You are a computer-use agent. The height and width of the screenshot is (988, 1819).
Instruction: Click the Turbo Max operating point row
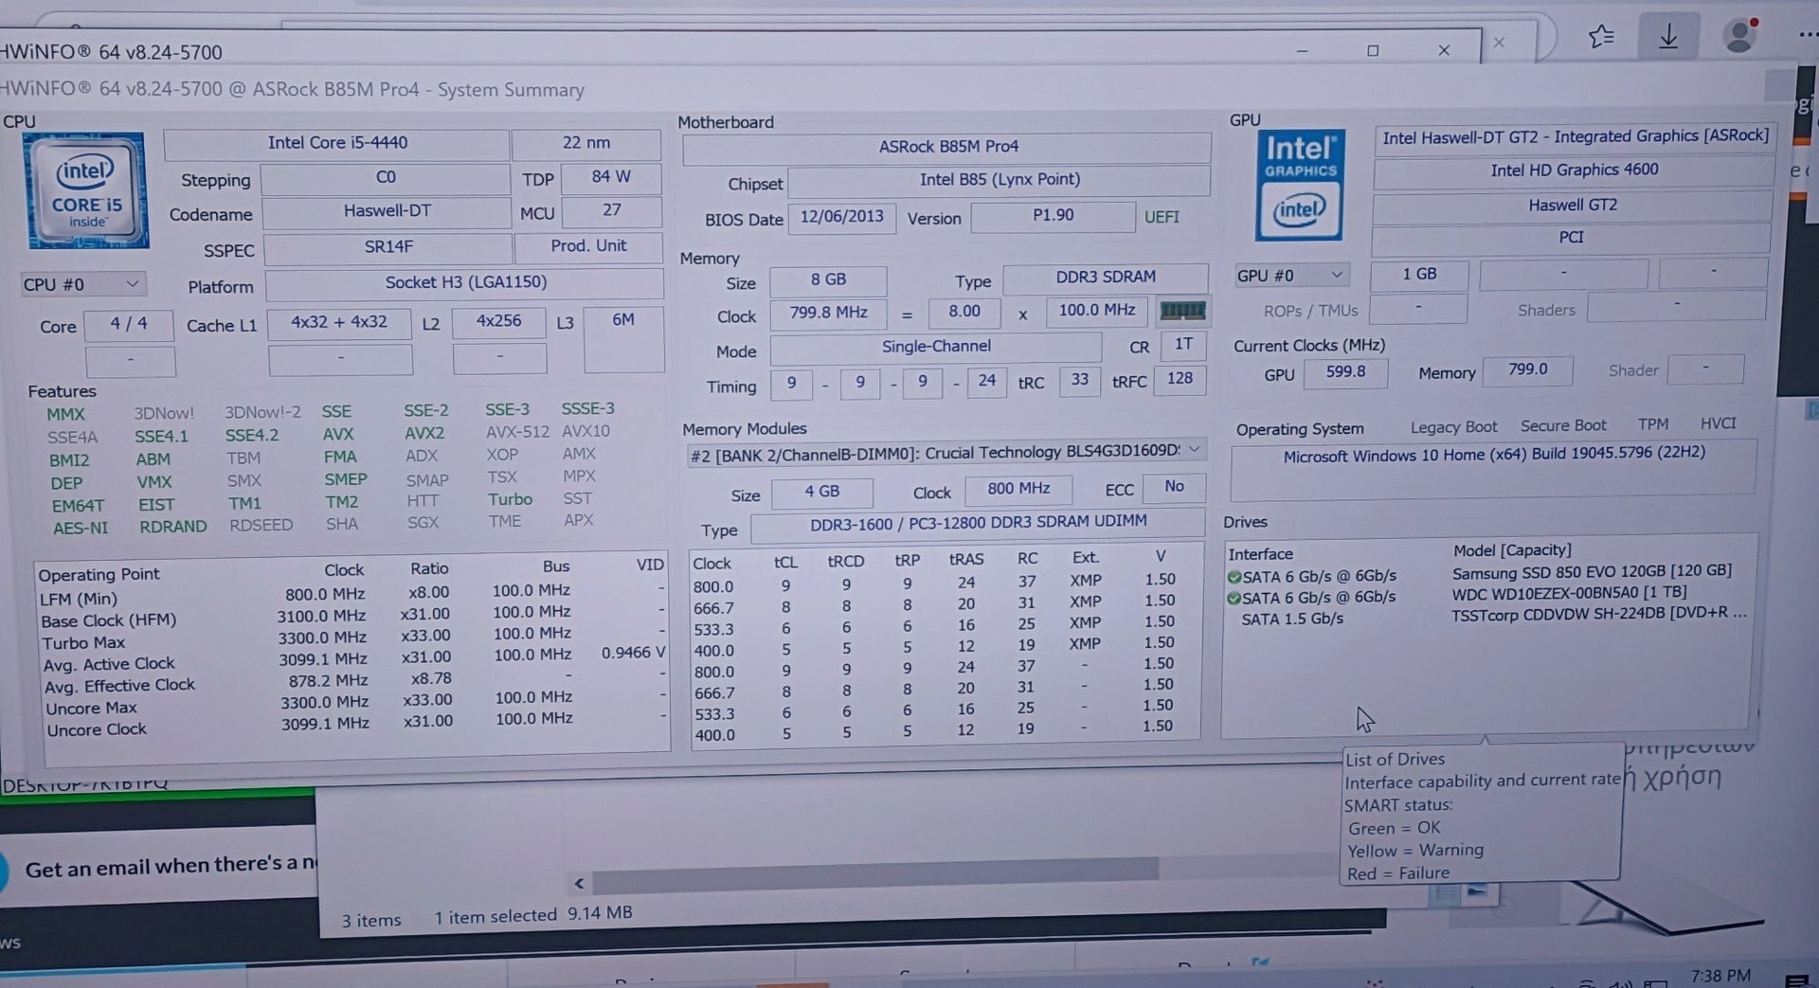click(352, 639)
